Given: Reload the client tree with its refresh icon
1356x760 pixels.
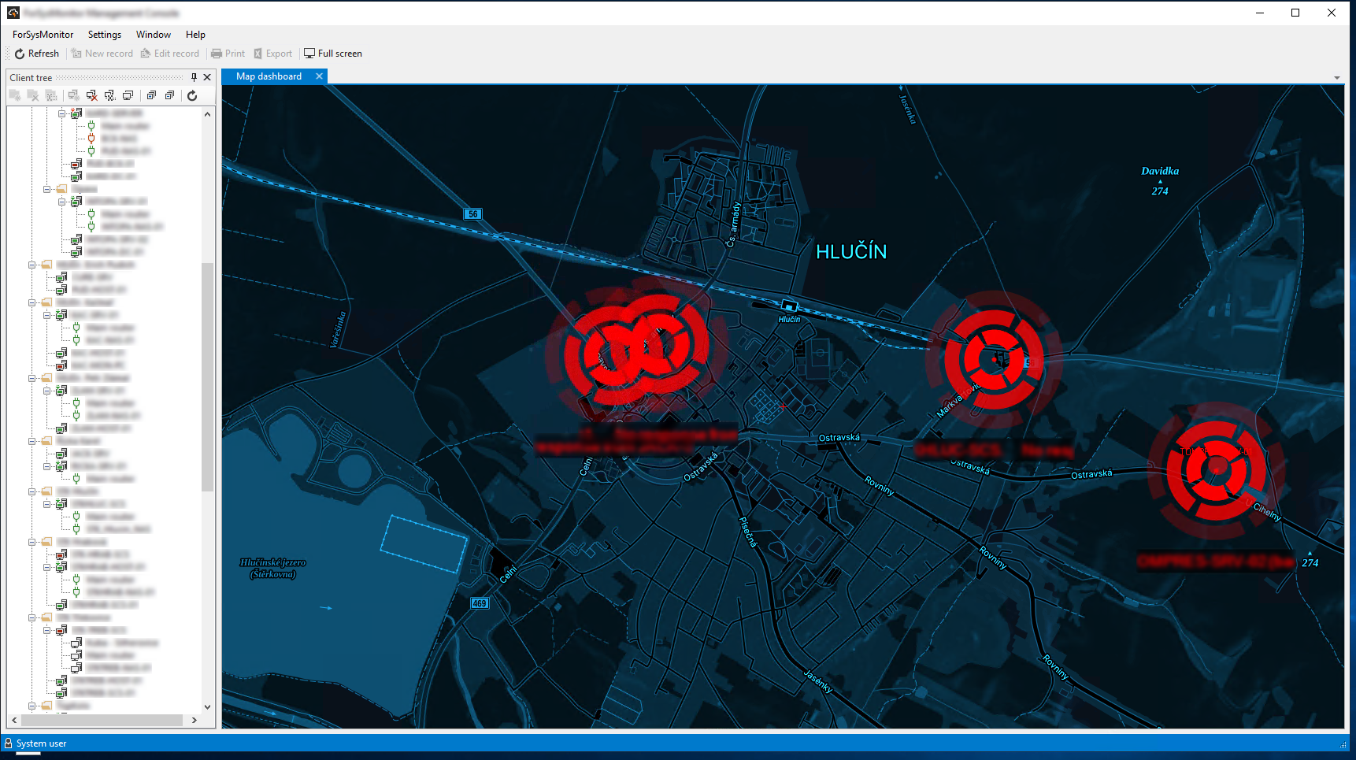Looking at the screenshot, I should point(192,95).
